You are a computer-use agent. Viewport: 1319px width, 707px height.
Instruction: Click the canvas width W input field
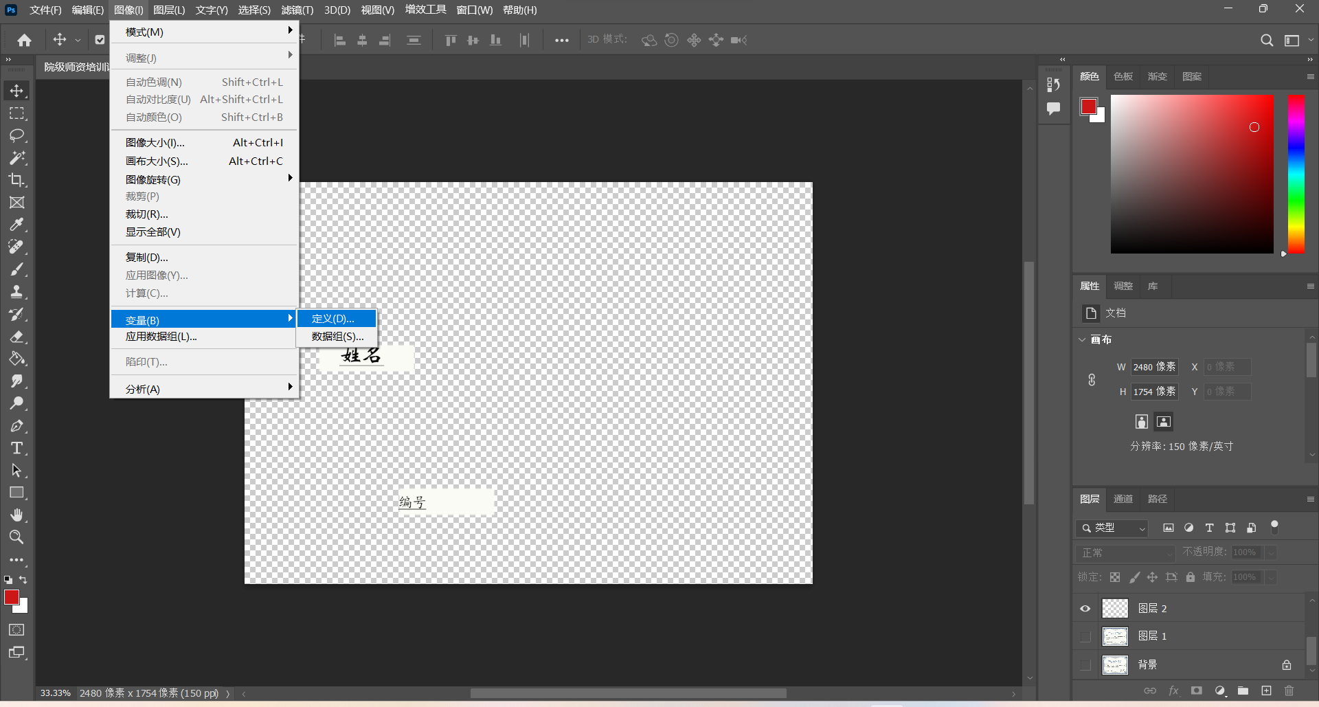pos(1153,367)
